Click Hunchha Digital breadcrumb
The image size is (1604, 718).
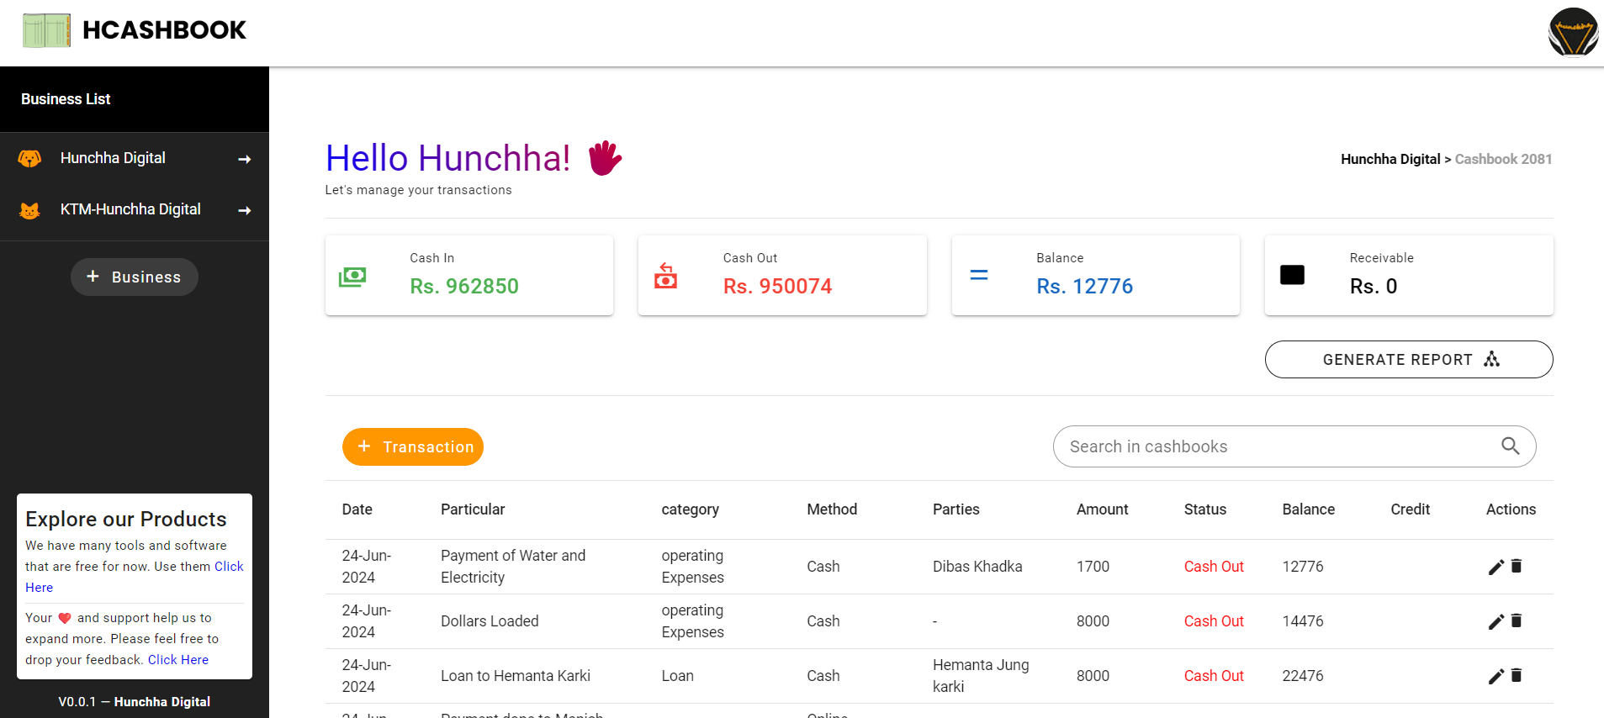click(x=1390, y=159)
